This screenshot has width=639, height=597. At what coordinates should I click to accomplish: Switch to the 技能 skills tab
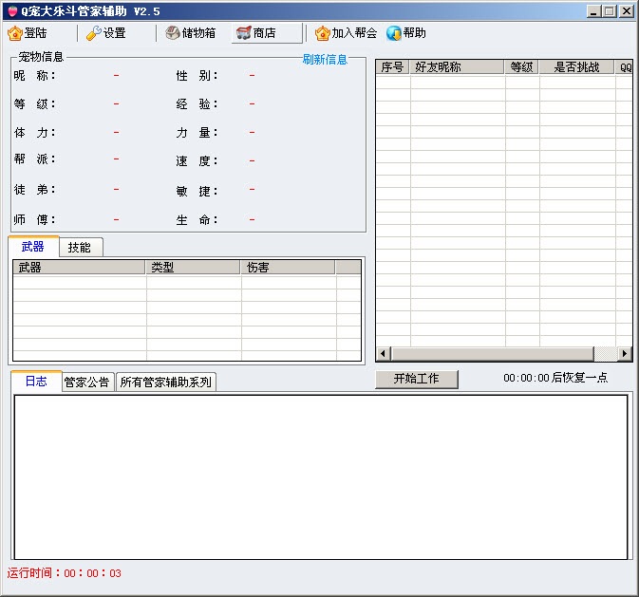pos(80,248)
